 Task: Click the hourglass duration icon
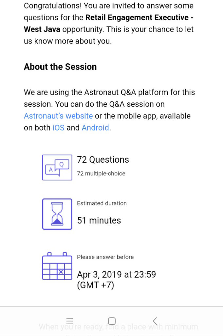tap(57, 214)
